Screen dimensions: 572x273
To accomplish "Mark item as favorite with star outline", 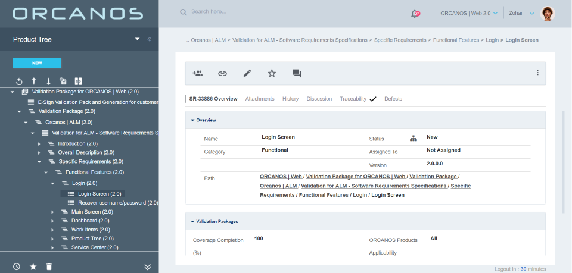I will [x=272, y=73].
